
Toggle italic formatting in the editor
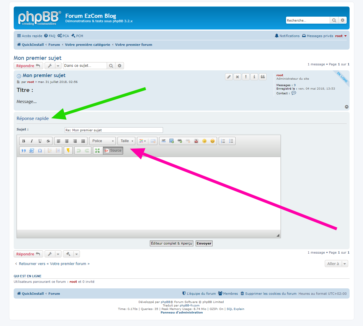point(32,141)
